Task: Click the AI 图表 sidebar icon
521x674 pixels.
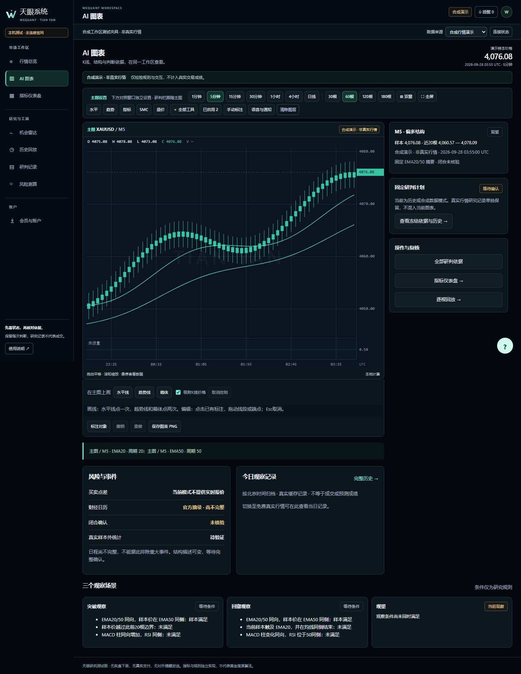Action: 12,78
